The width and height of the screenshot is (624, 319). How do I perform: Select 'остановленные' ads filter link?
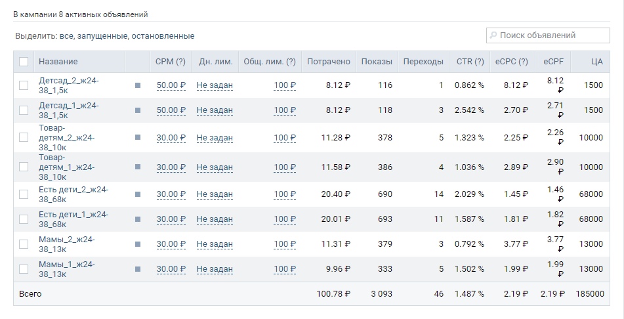click(x=163, y=36)
